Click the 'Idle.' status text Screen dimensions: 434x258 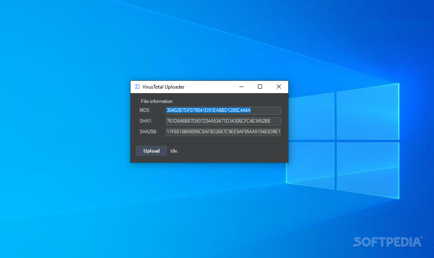pyautogui.click(x=175, y=151)
